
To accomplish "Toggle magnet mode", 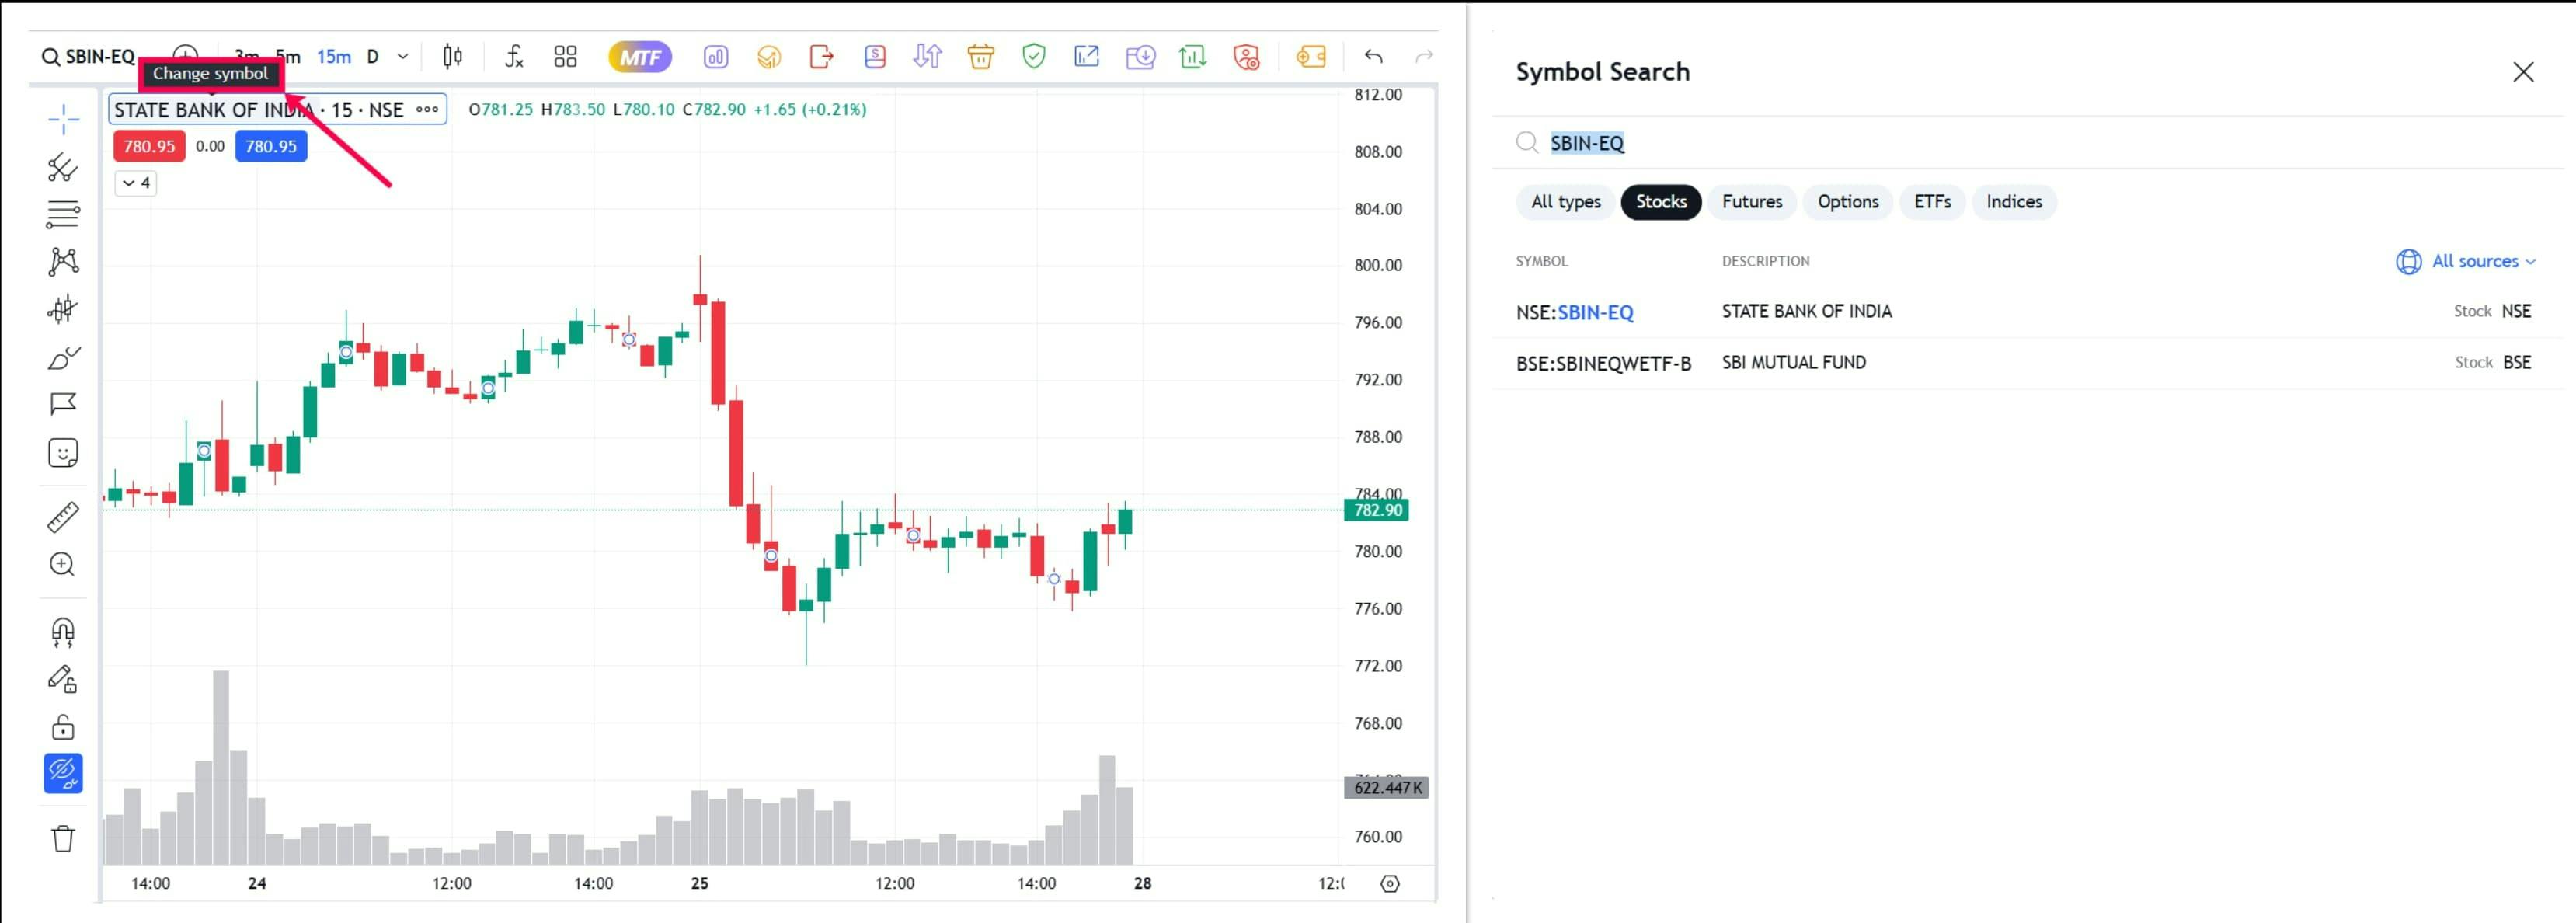I will point(63,632).
